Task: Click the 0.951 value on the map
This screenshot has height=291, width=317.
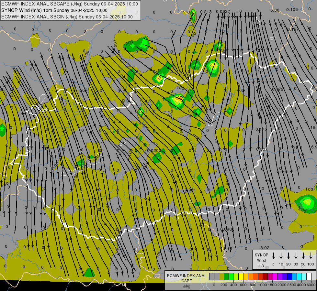Action: 190,190
